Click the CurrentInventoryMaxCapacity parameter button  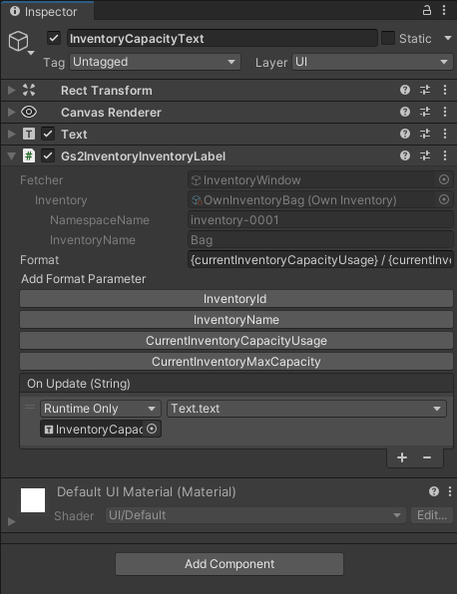(236, 362)
